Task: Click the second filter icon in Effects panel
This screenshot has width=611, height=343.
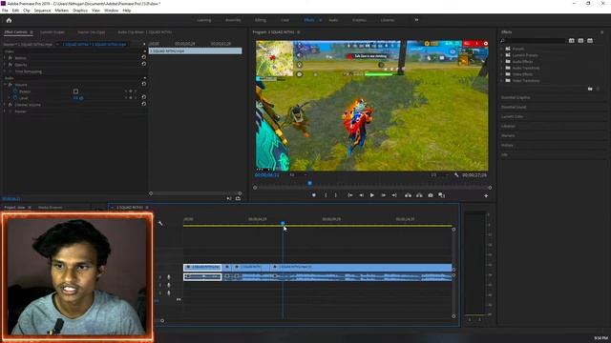Action: click(x=580, y=40)
